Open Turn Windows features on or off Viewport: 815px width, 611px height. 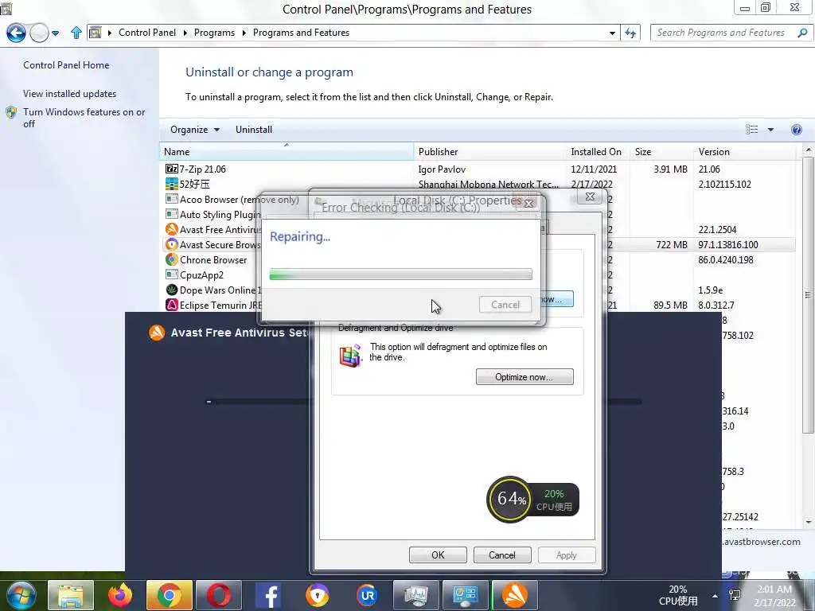(x=84, y=118)
